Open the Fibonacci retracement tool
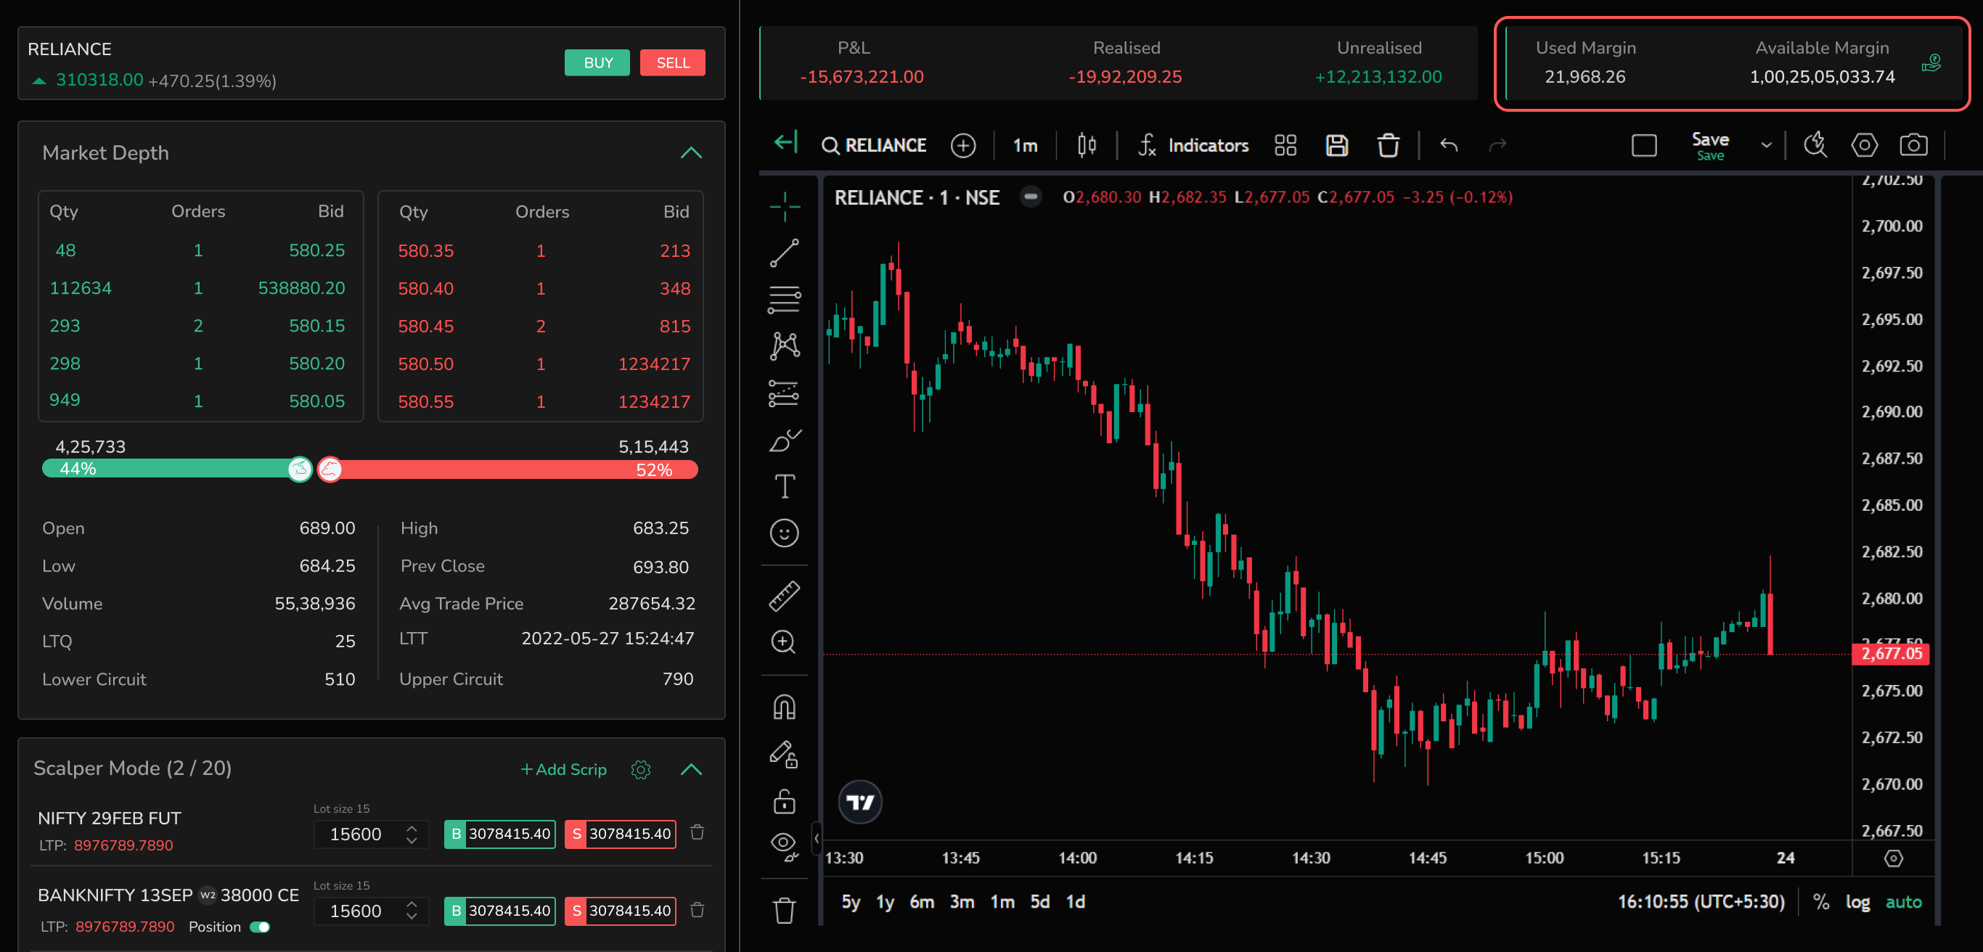The image size is (1983, 952). 785,300
